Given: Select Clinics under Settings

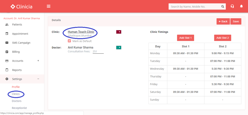Looking at the screenshot, I should pyautogui.click(x=16, y=94).
